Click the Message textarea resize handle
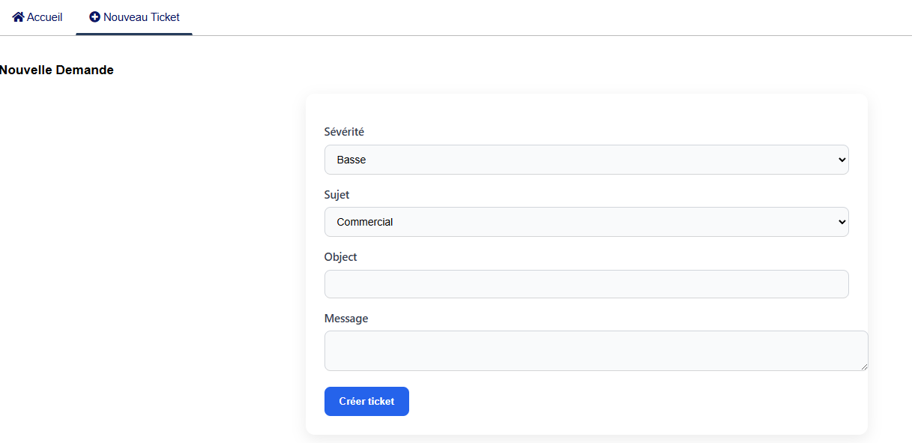The height and width of the screenshot is (443, 912). coord(864,367)
